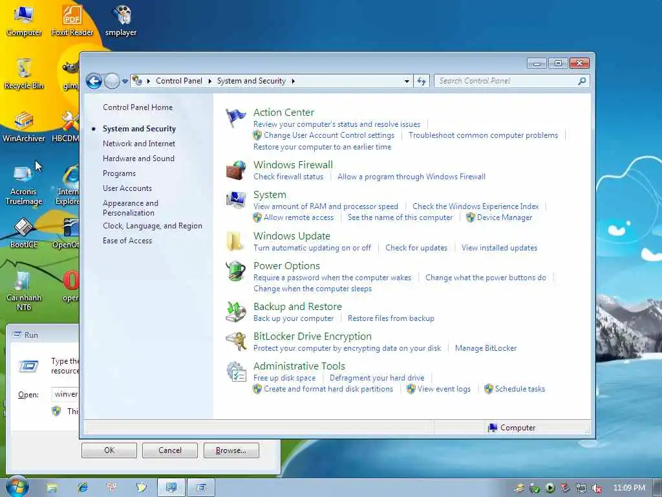The image size is (662, 497).
Task: Click the Run dialog Open text field
Action: [x=65, y=394]
